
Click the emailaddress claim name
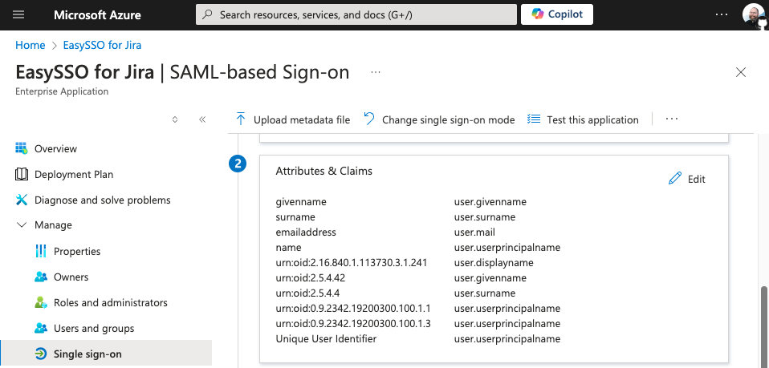(306, 233)
